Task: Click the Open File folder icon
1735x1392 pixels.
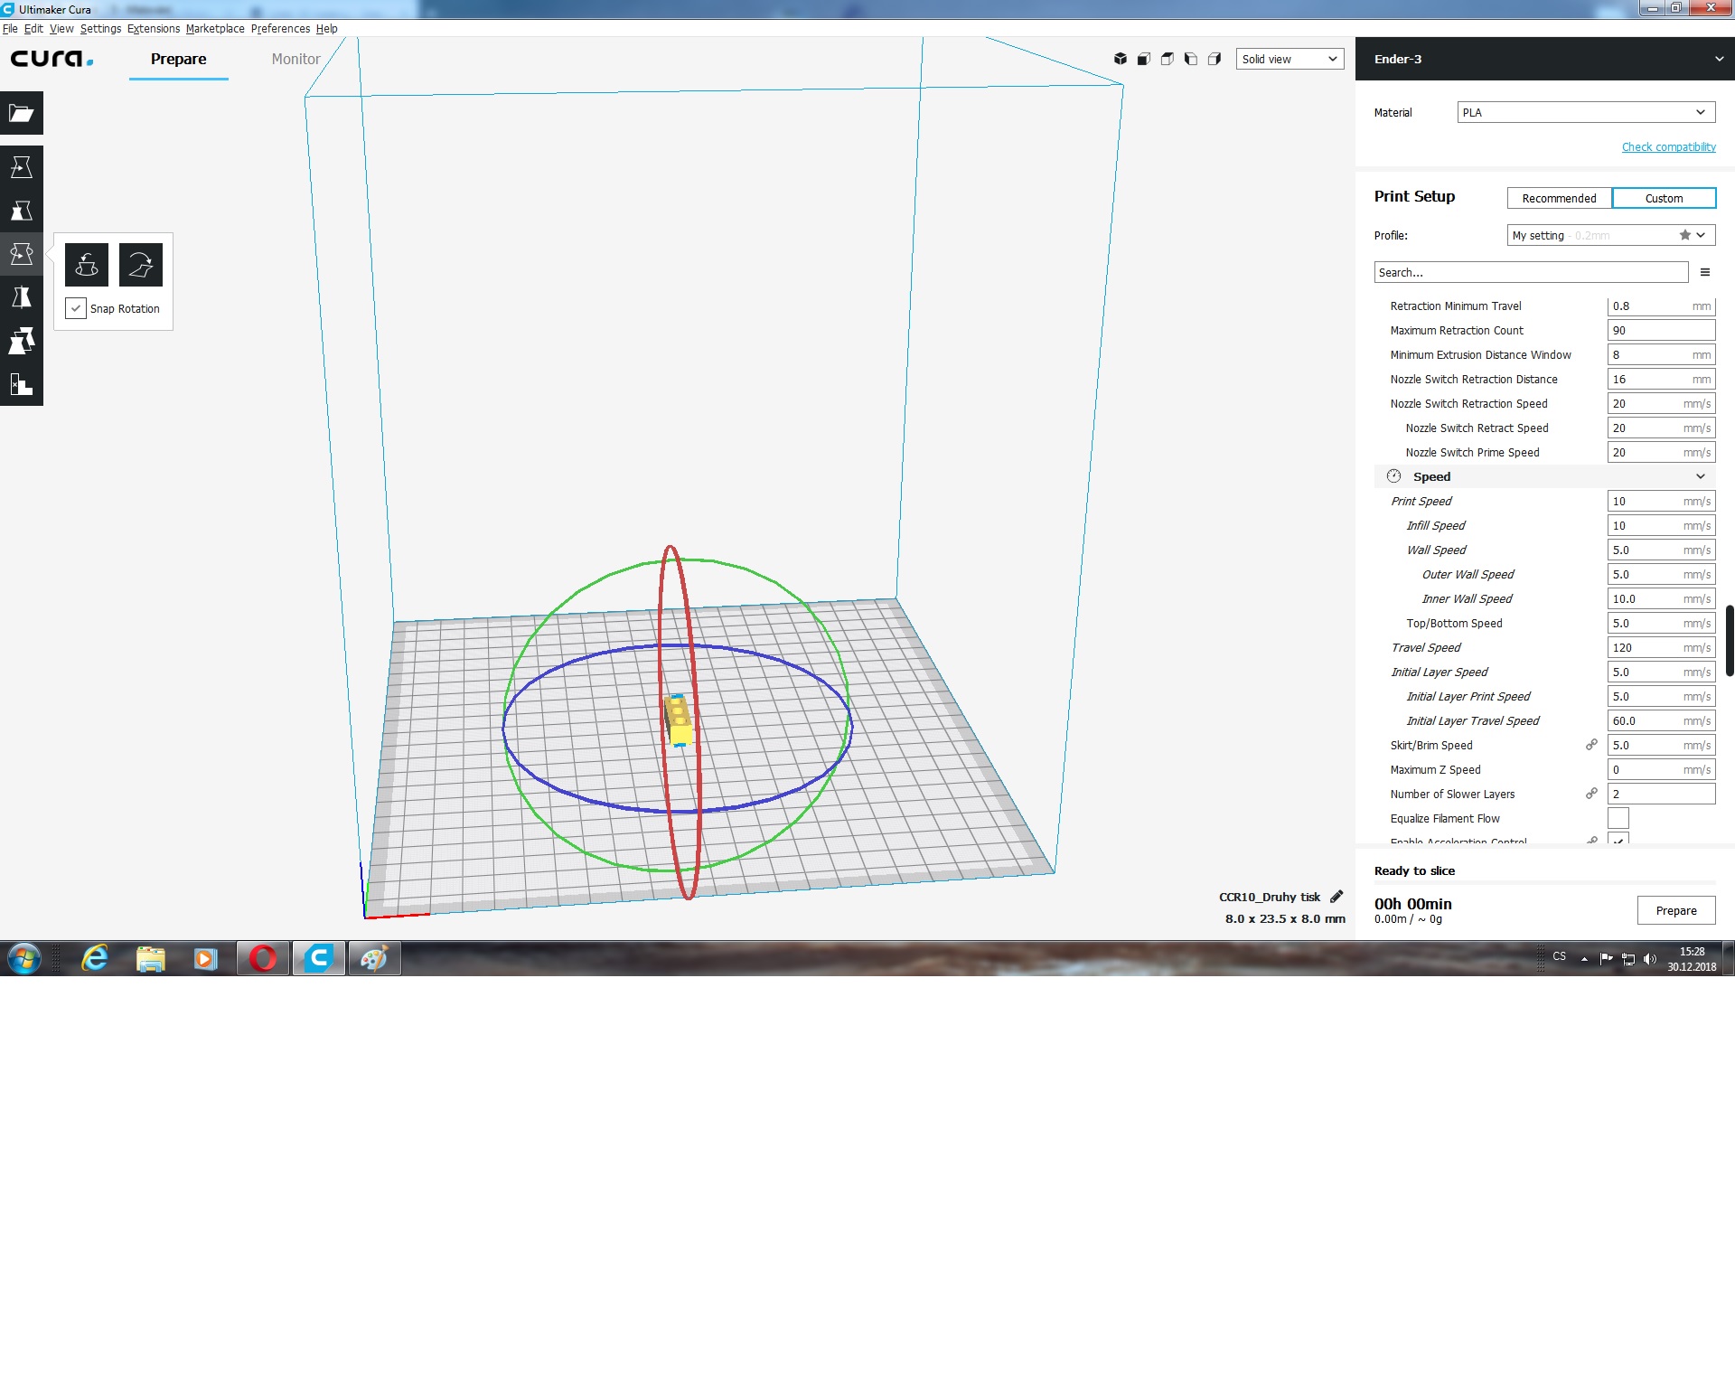Action: [x=22, y=113]
